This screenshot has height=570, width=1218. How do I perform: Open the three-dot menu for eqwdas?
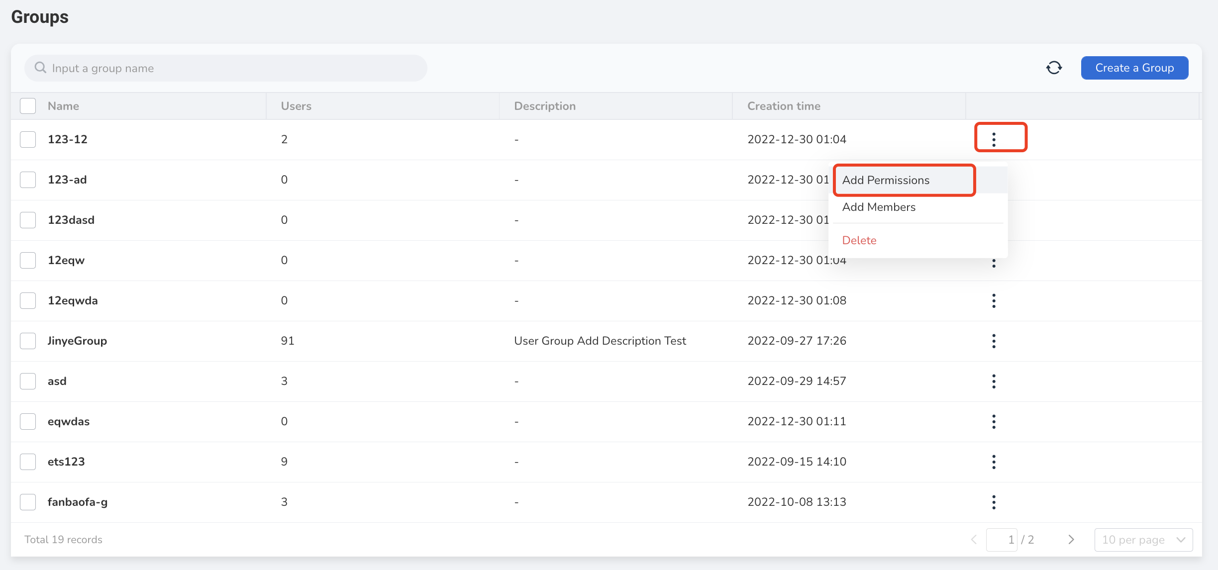tap(994, 421)
